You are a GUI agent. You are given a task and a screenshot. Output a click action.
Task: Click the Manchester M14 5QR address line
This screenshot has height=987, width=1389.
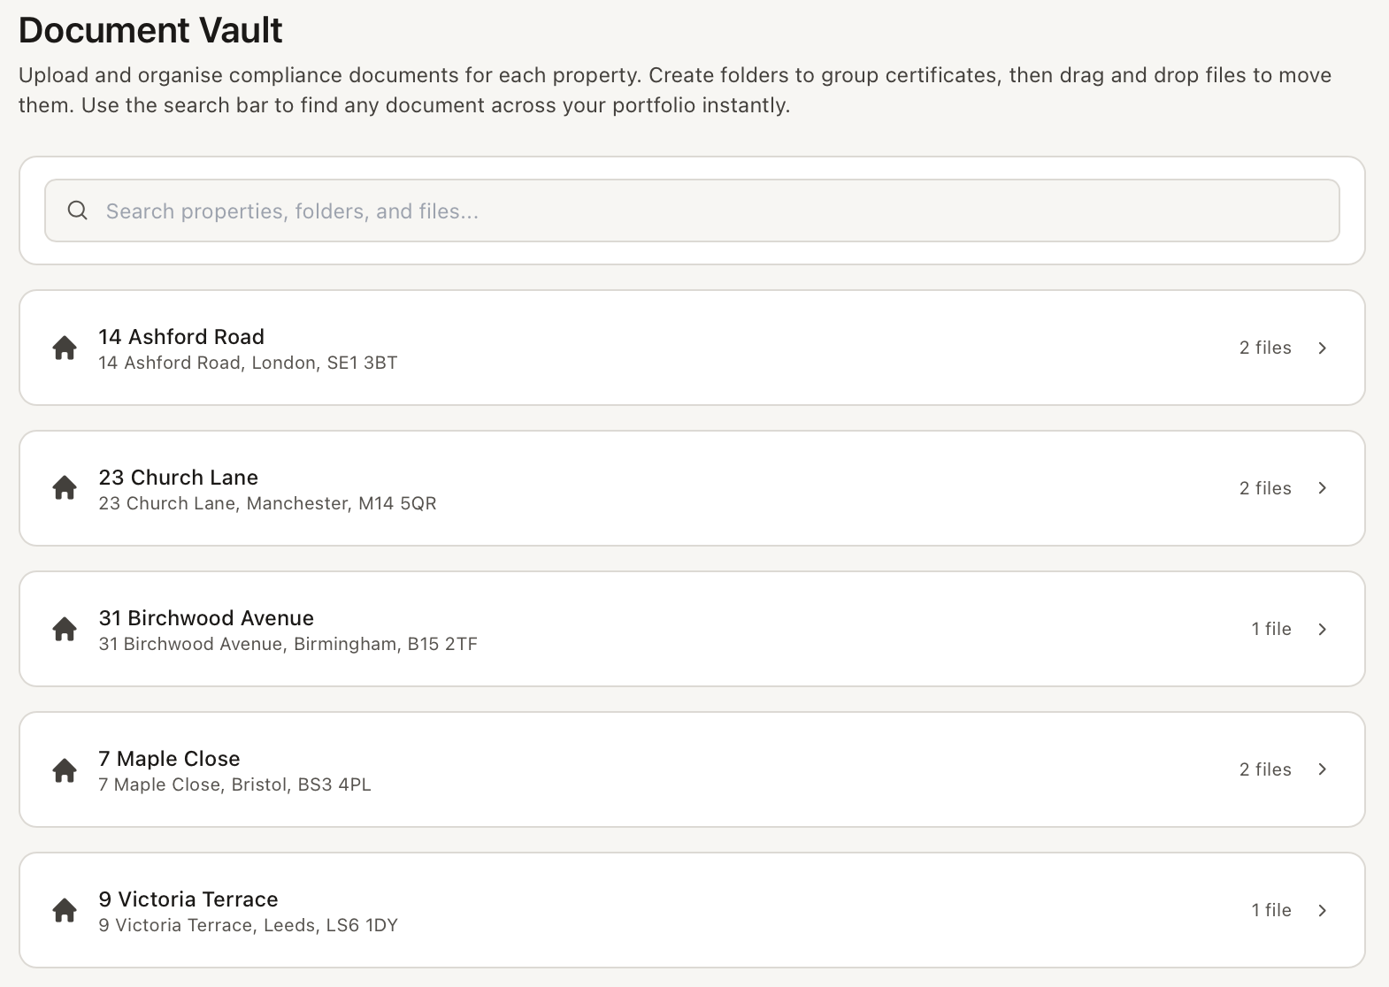click(267, 503)
